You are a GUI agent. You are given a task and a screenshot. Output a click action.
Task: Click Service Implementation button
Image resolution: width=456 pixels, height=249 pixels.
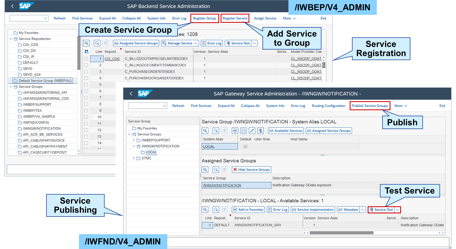(313, 209)
